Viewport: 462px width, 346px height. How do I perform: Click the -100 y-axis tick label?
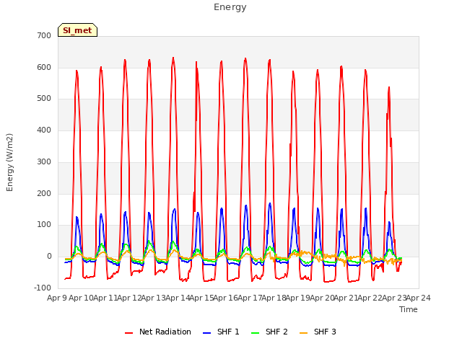coord(43,288)
